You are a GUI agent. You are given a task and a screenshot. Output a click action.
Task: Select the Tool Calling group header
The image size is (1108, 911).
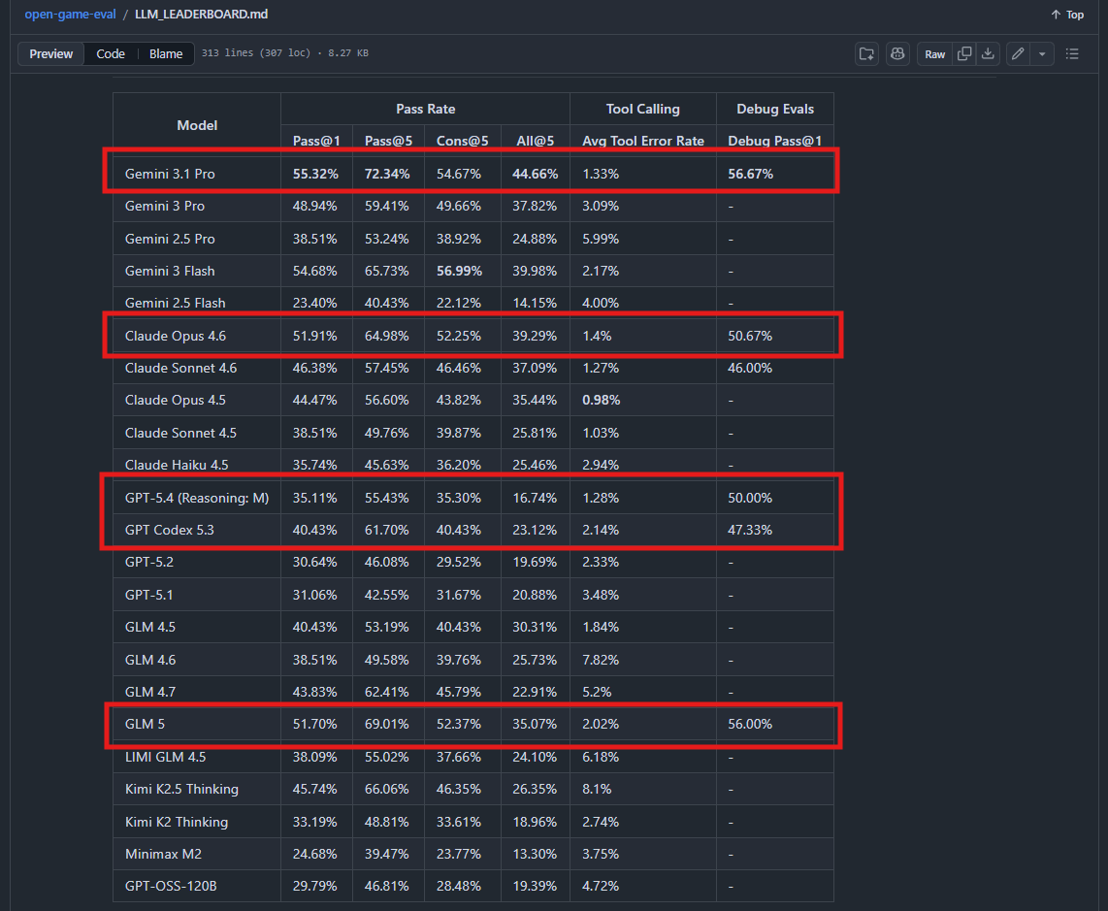point(643,109)
